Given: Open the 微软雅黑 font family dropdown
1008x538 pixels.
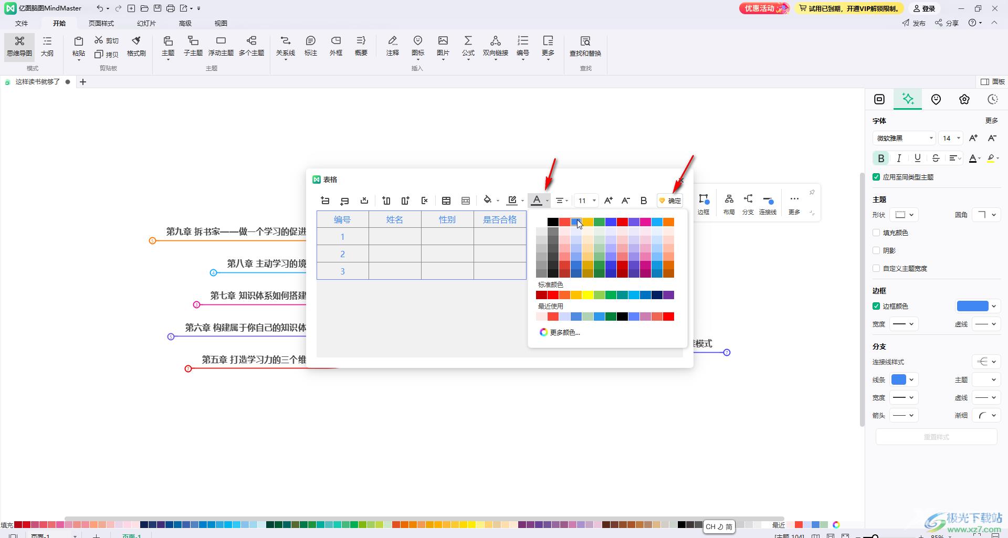Looking at the screenshot, I should [x=904, y=138].
